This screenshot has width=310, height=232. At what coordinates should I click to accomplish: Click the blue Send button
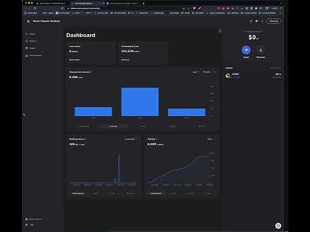click(246, 50)
